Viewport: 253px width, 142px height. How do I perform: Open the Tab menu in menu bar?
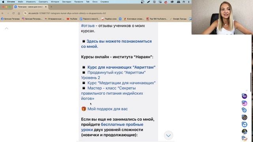(x=88, y=2)
